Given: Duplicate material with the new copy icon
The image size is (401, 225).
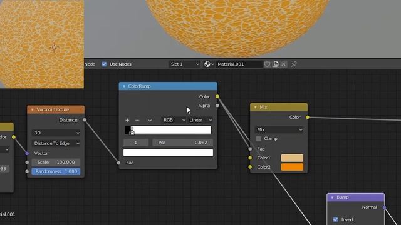Looking at the screenshot, I should pos(275,64).
